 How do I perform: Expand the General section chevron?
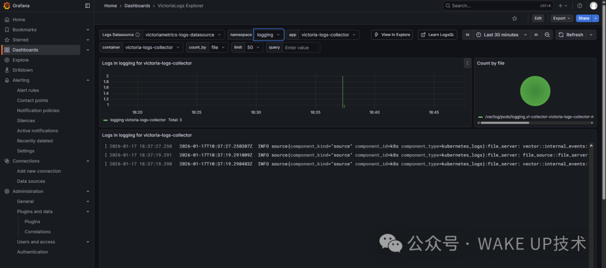coord(88,202)
